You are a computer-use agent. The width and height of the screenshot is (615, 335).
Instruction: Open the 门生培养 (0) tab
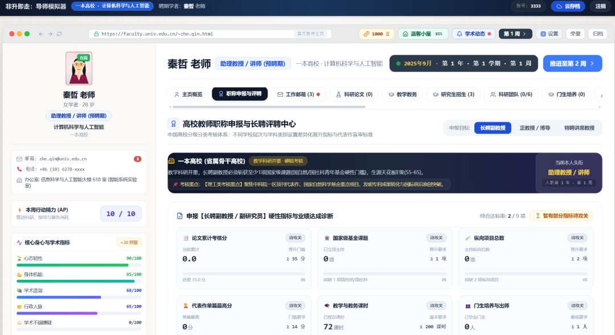coord(567,94)
